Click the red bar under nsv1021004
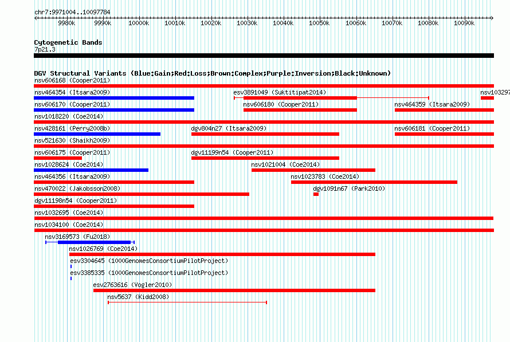This screenshot has height=342, width=510. pyautogui.click(x=313, y=170)
